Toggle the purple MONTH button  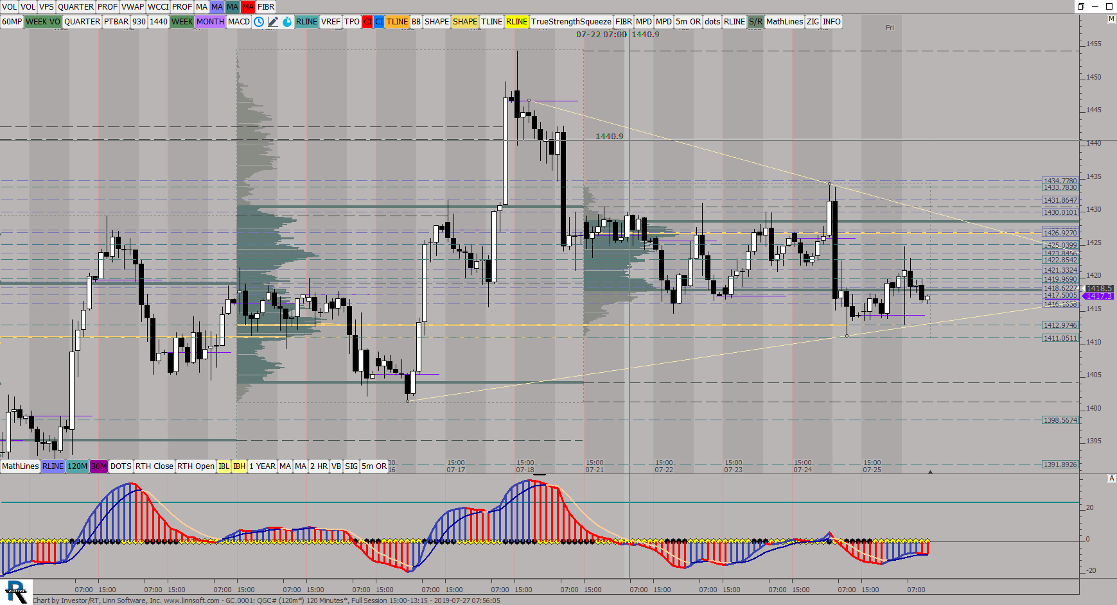tap(210, 22)
